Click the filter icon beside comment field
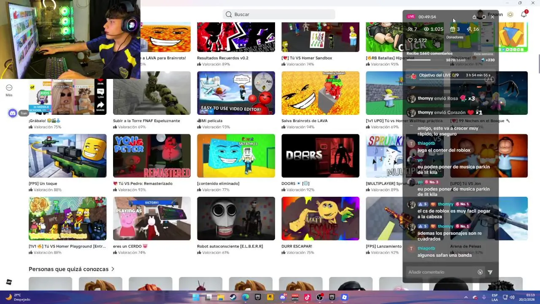The width and height of the screenshot is (540, 304). coord(490,272)
